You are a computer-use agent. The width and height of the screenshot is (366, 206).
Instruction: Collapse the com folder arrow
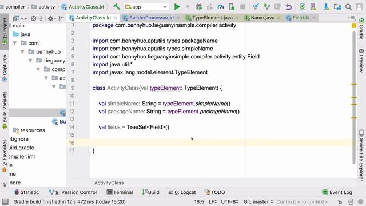tap(15, 43)
